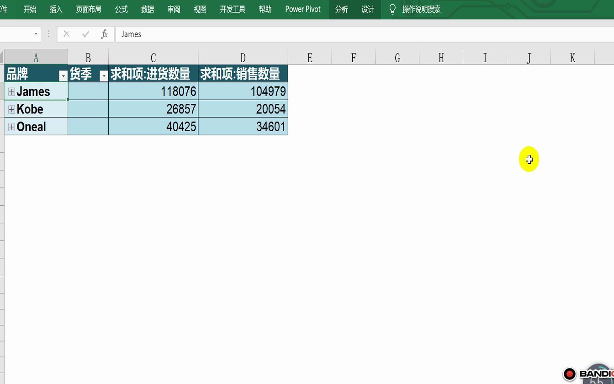The width and height of the screenshot is (614, 384).
Task: Open the Power Pivot tab
Action: click(x=303, y=9)
